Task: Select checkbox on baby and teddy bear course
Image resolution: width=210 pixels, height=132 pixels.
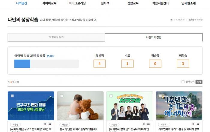Action: tap(61, 96)
